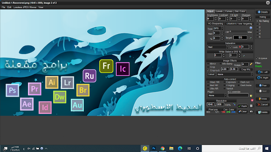Screen dimensions: 271x152
Task: Delete the image with Delete
Action: click(263, 112)
